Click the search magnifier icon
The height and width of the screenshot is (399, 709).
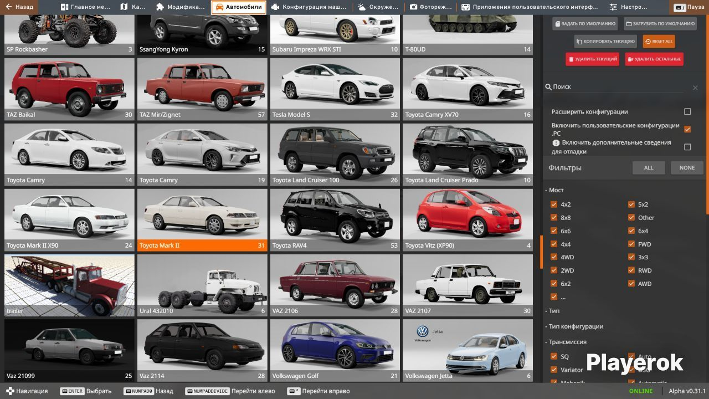[548, 87]
